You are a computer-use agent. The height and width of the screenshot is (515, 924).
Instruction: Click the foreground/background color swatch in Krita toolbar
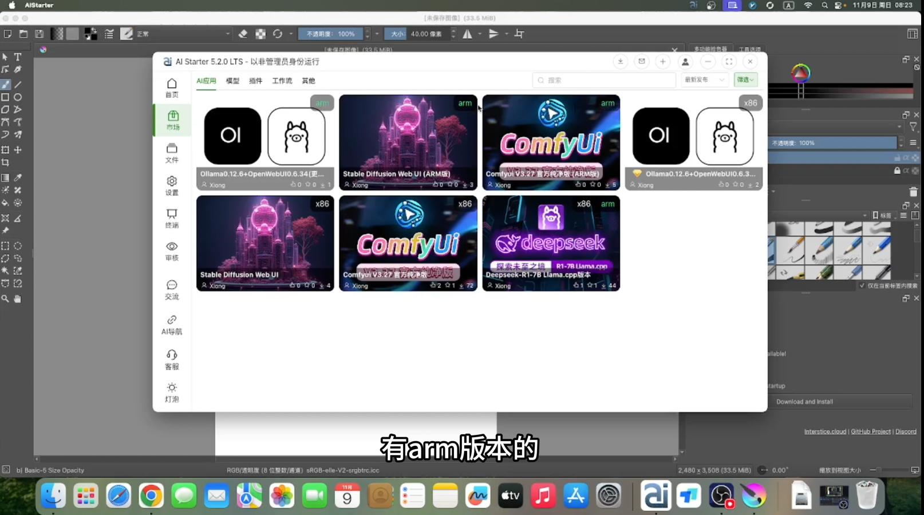coord(90,34)
